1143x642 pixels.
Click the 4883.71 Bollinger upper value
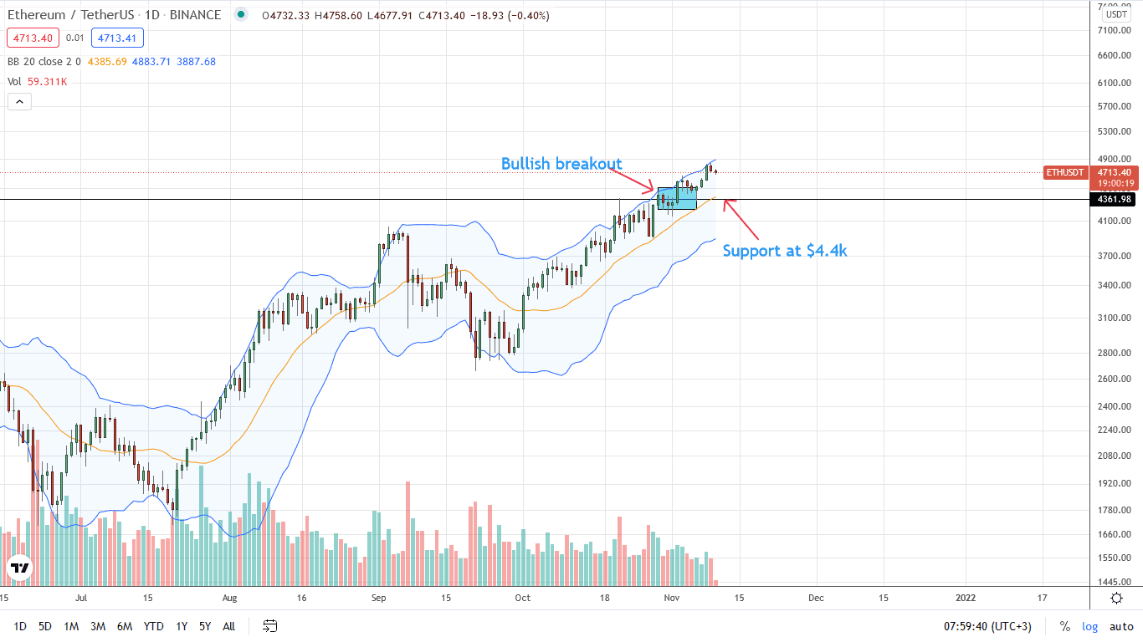[x=151, y=62]
